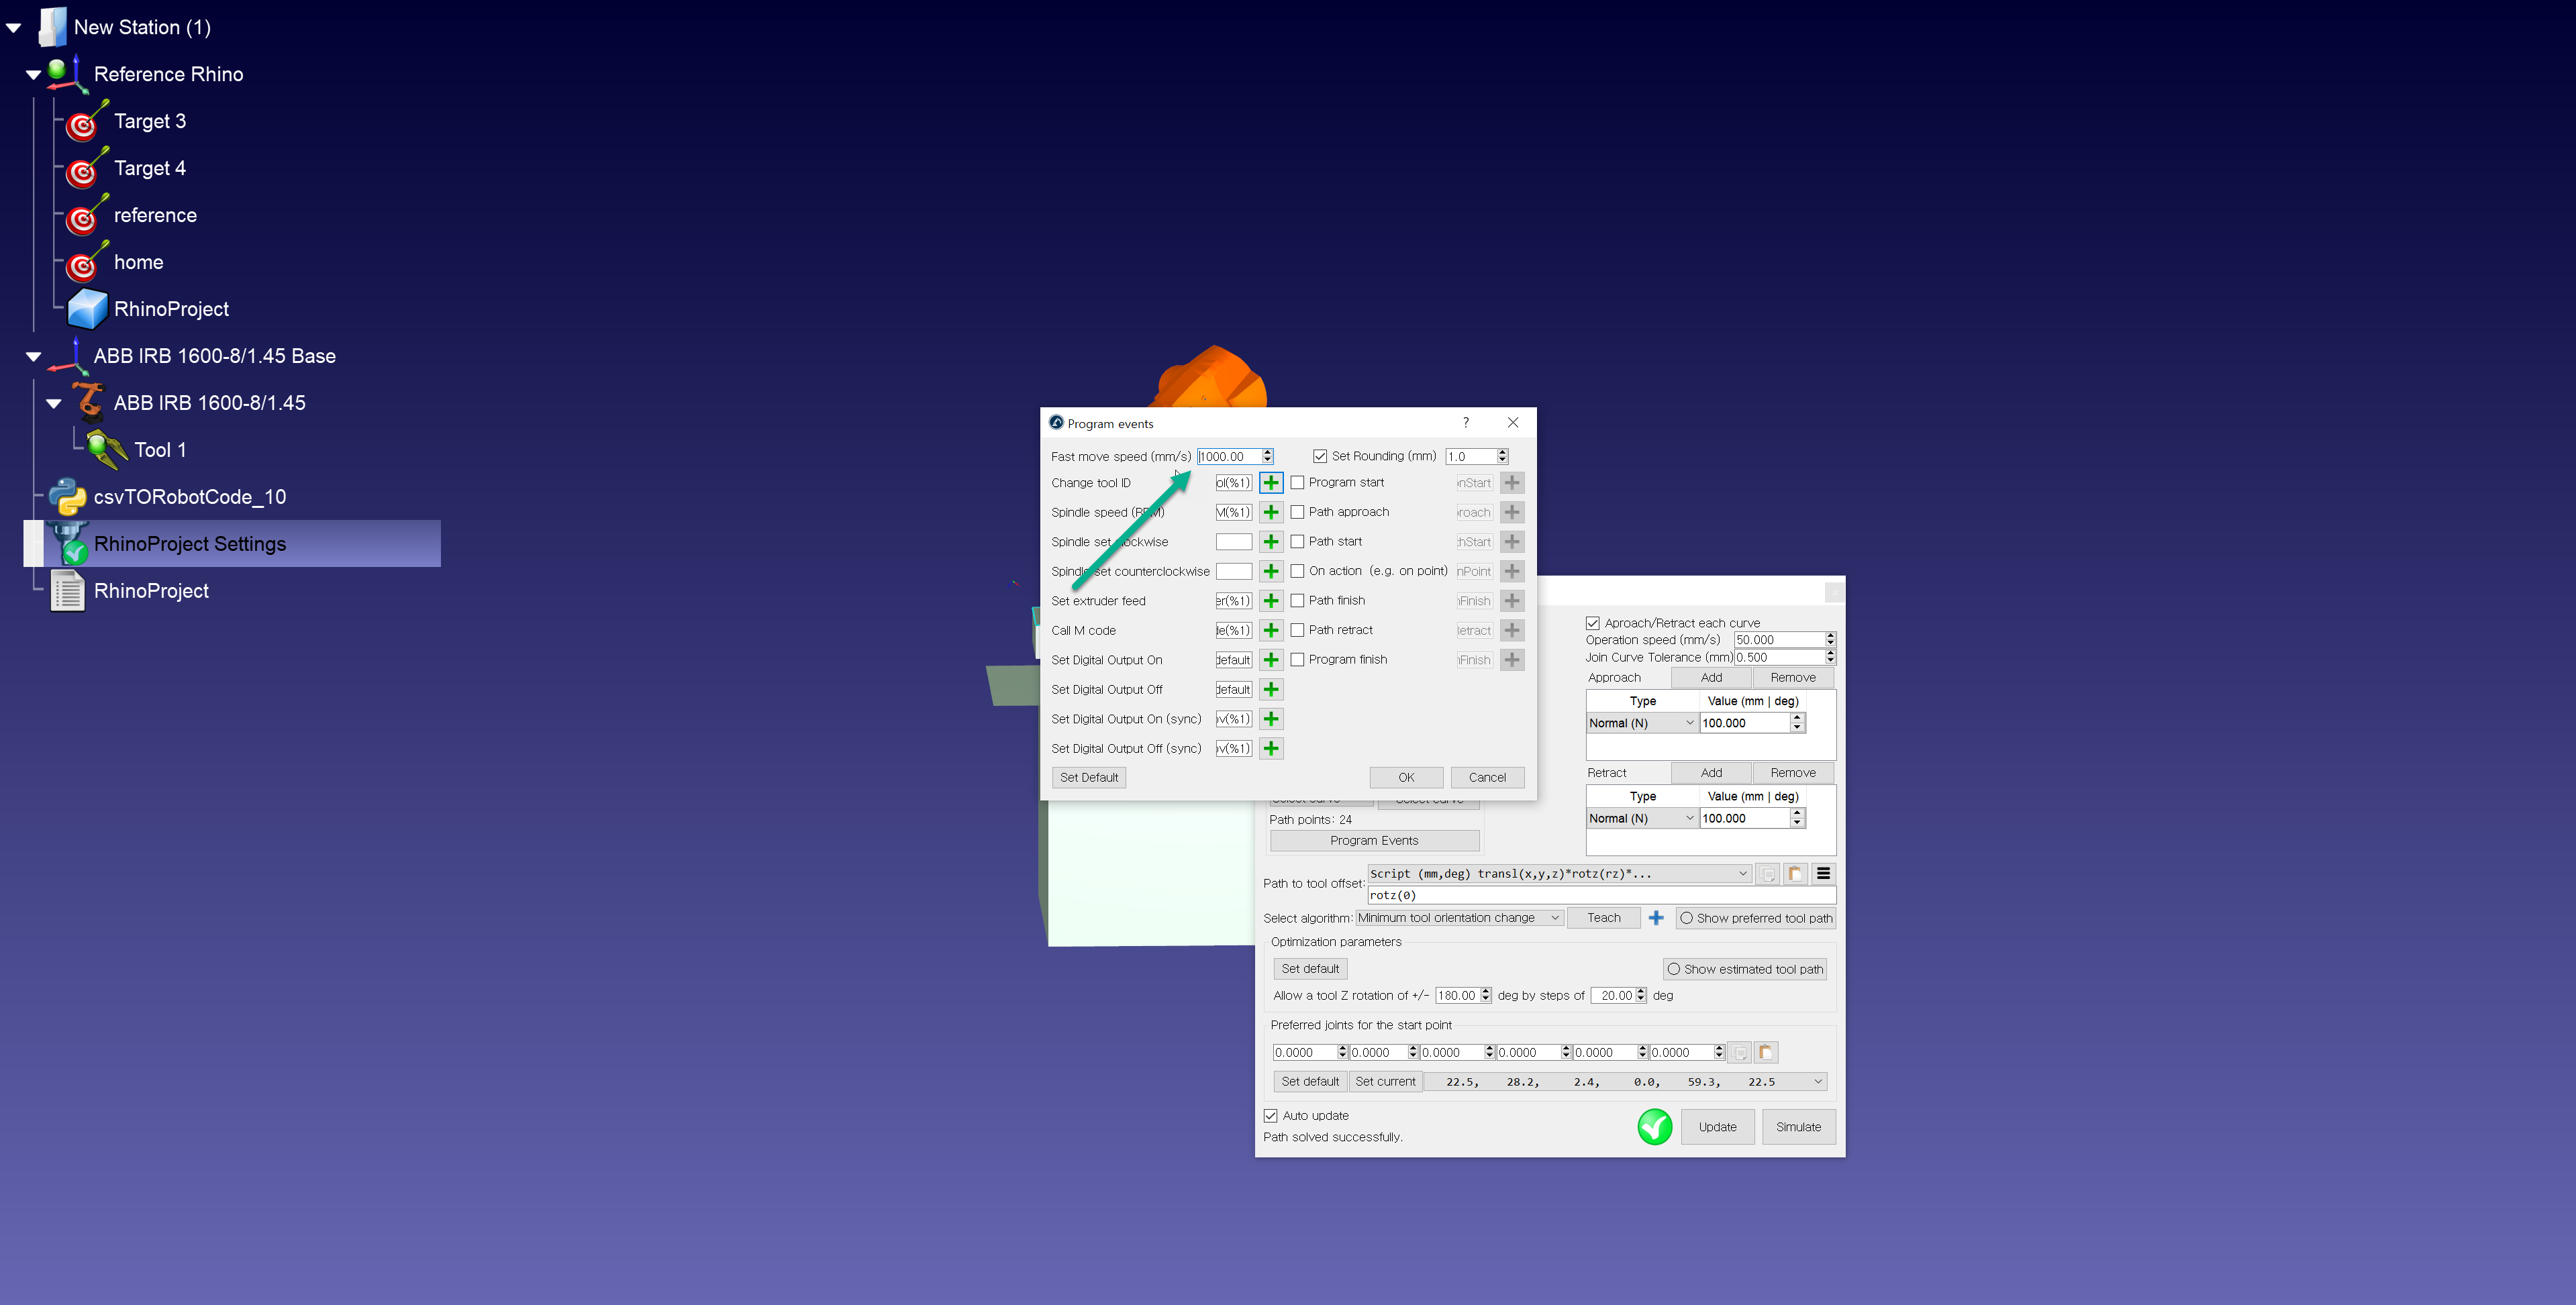Click the green plus next to Change tool ID
The width and height of the screenshot is (2576, 1305).
click(x=1270, y=483)
